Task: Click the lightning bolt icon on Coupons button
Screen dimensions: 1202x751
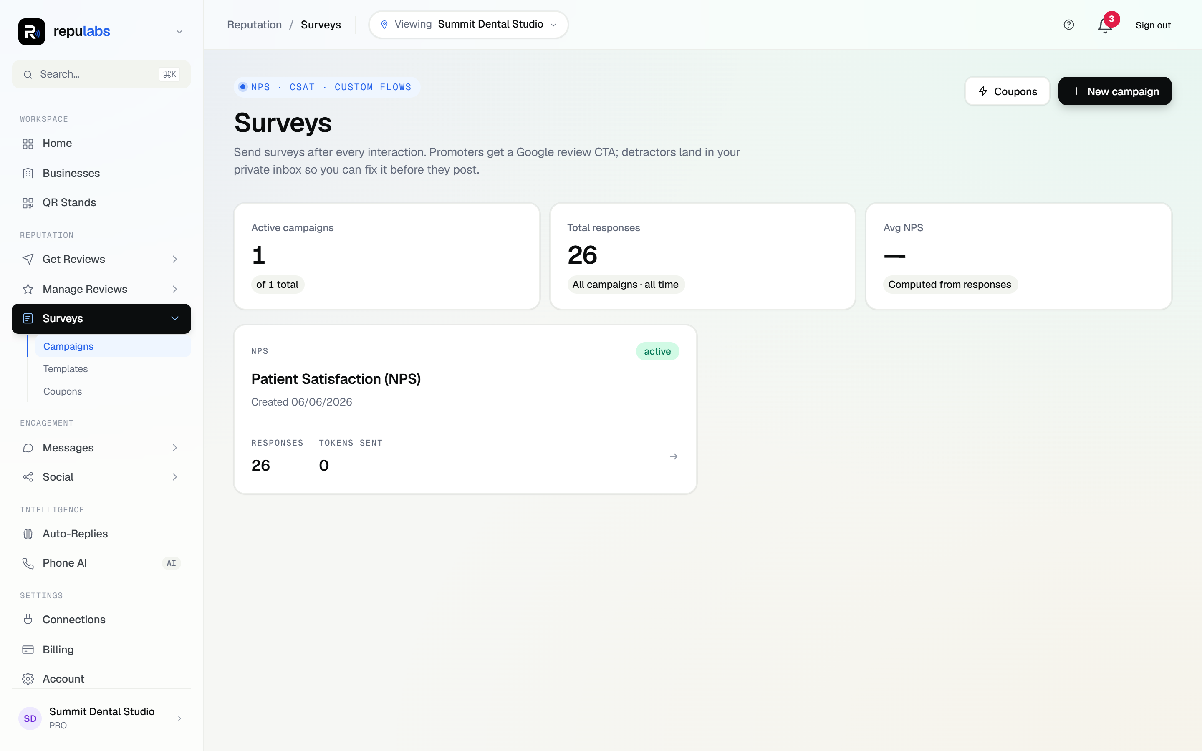Action: [x=983, y=91]
